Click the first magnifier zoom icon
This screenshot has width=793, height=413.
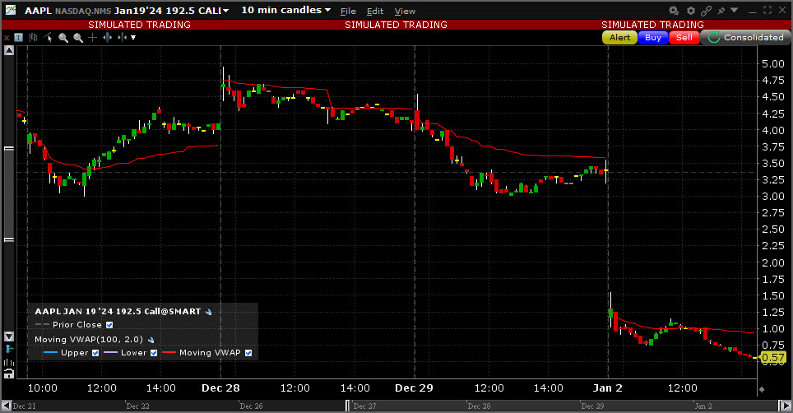[63, 37]
